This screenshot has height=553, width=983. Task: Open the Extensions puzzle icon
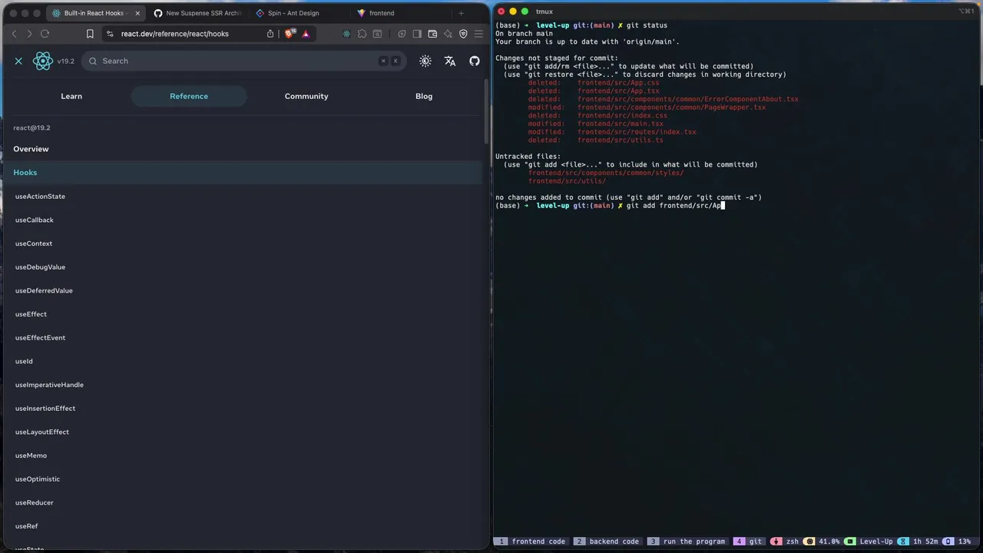tap(362, 34)
